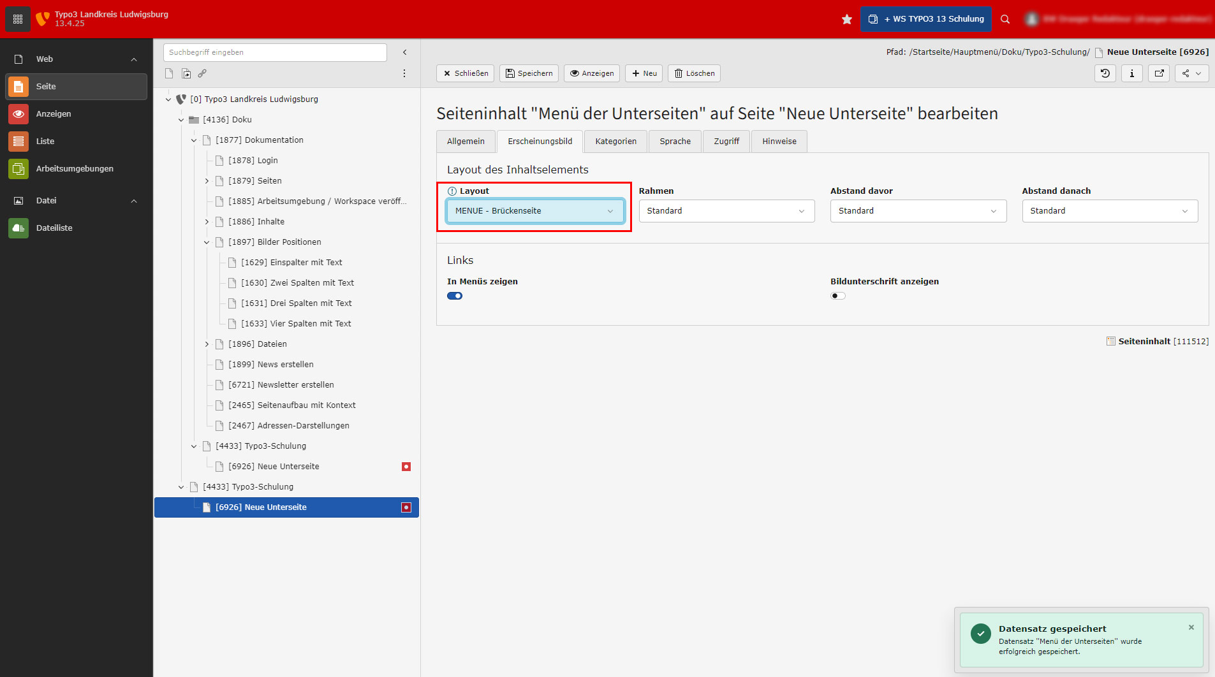The height and width of the screenshot is (677, 1215).
Task: Open the Rahmen dropdown
Action: (x=726, y=211)
